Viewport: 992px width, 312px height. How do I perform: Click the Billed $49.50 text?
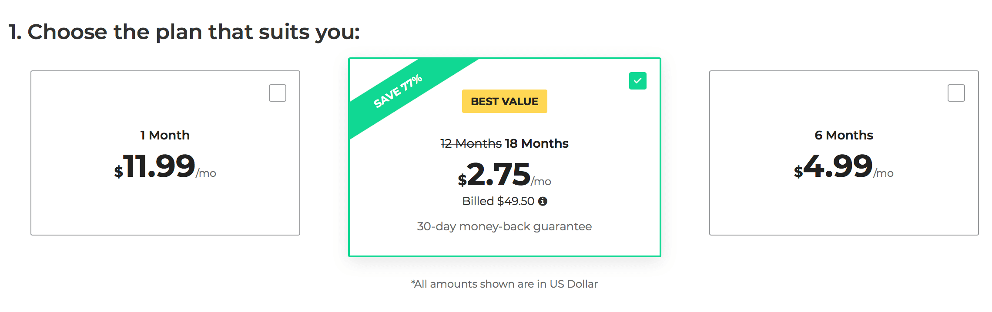[x=498, y=201]
